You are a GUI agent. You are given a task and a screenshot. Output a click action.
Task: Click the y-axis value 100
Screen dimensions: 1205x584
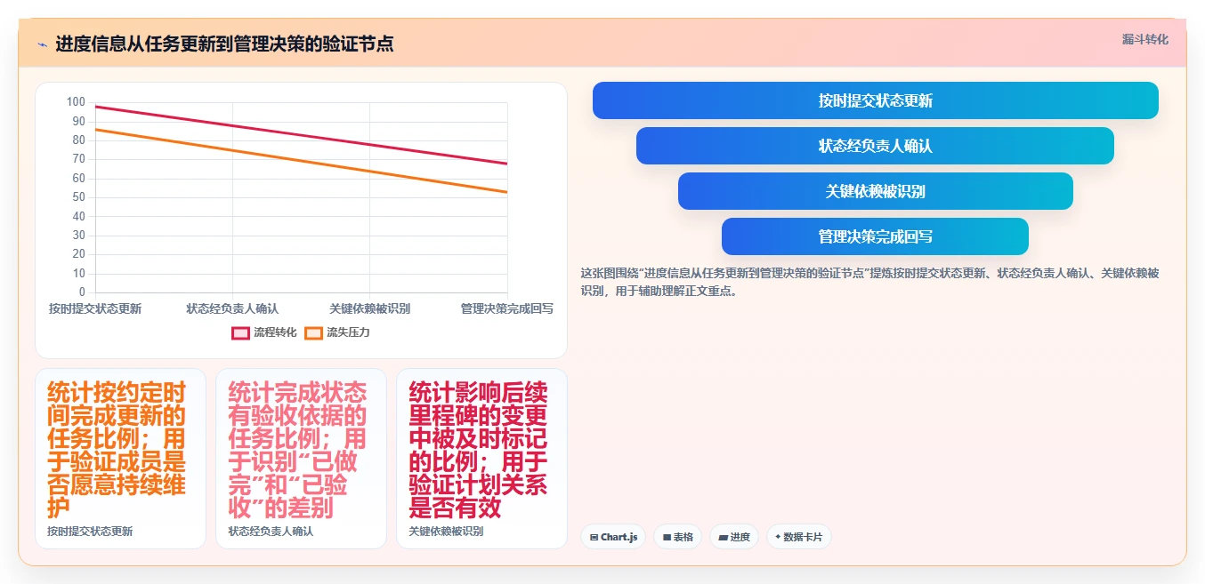point(76,102)
